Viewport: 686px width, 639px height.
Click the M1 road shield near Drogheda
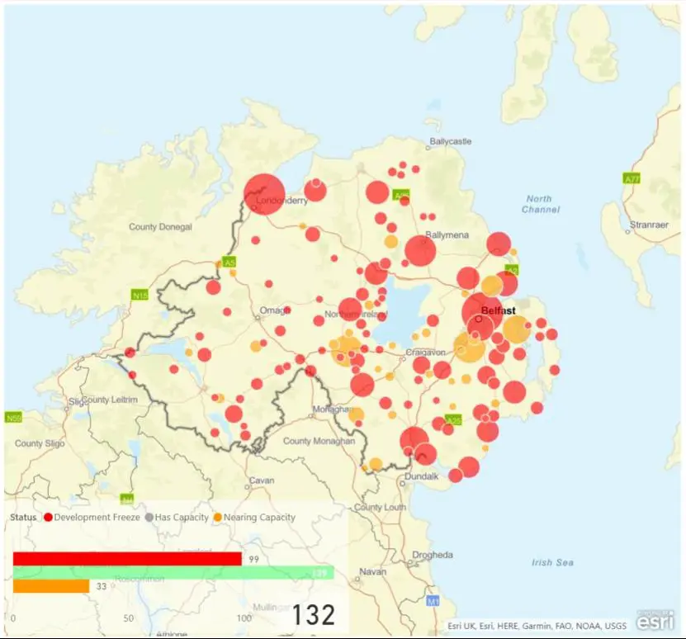[x=433, y=602]
